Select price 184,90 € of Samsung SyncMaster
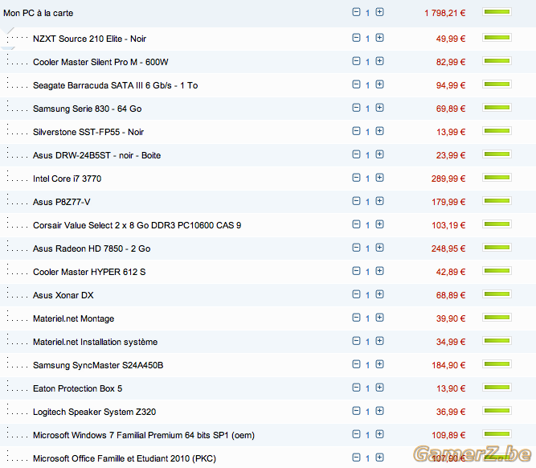 [x=448, y=365]
